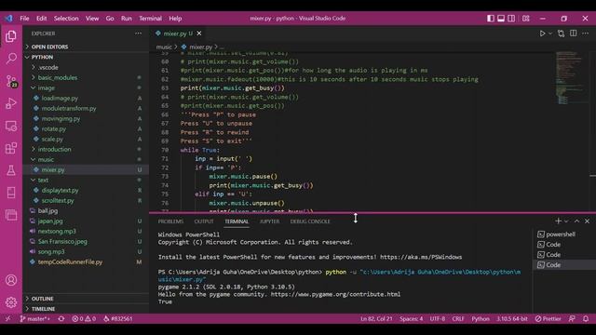
Task: Split the editor to the right
Action: [574, 33]
